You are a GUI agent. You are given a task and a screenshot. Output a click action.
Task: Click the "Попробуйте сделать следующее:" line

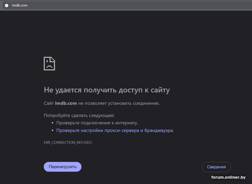click(79, 115)
